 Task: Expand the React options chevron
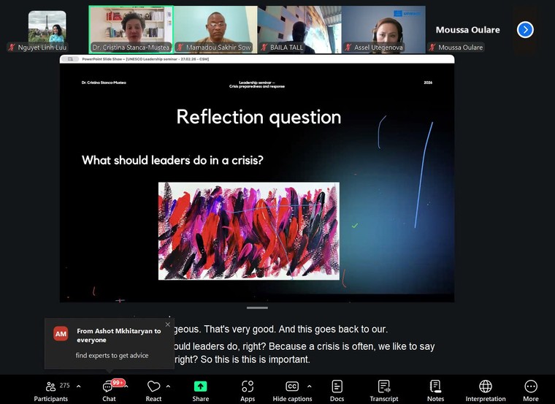click(x=168, y=386)
